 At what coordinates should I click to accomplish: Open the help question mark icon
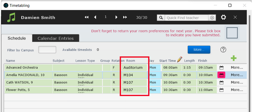point(223,50)
